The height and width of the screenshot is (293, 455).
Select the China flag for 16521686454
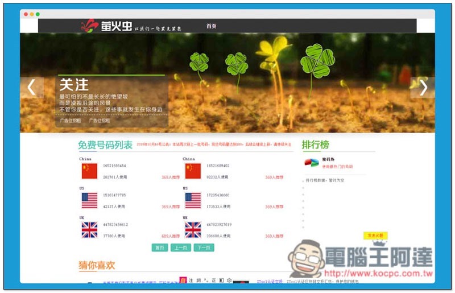89,171
